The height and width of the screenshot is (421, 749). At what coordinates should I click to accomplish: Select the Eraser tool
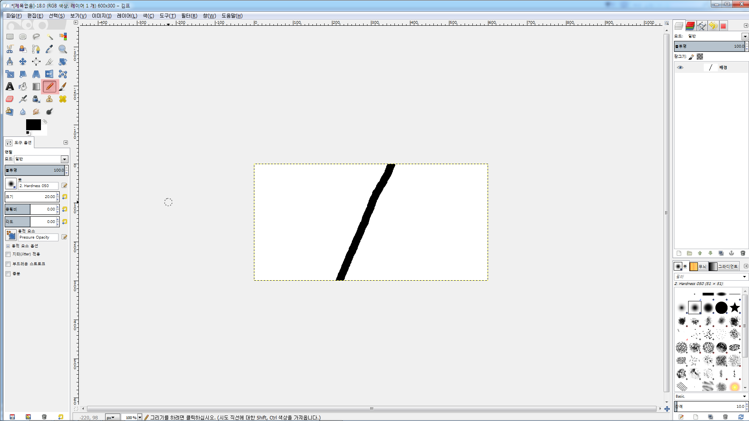[10, 99]
